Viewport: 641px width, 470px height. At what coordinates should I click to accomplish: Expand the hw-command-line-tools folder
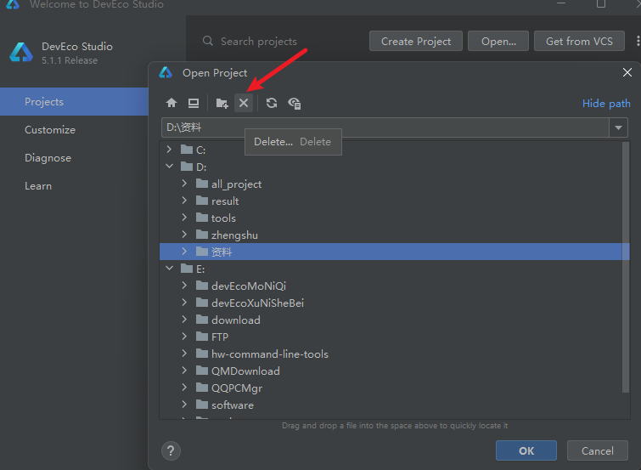[184, 354]
